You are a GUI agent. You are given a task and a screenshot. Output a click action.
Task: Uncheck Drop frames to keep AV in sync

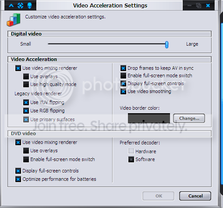[x=123, y=68]
